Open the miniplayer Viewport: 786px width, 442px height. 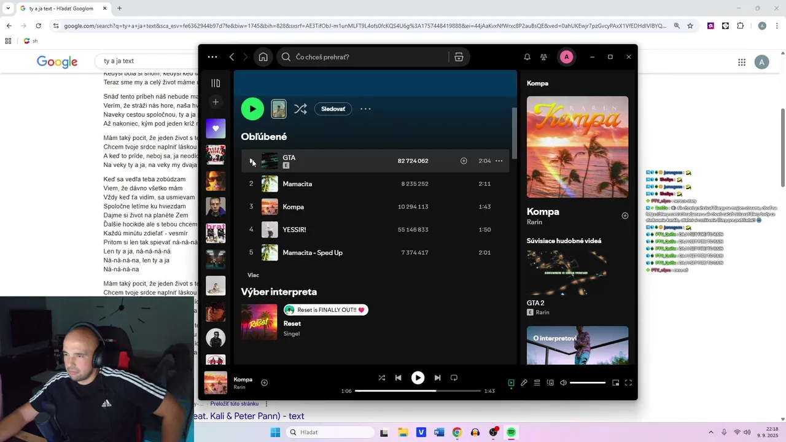615,382
